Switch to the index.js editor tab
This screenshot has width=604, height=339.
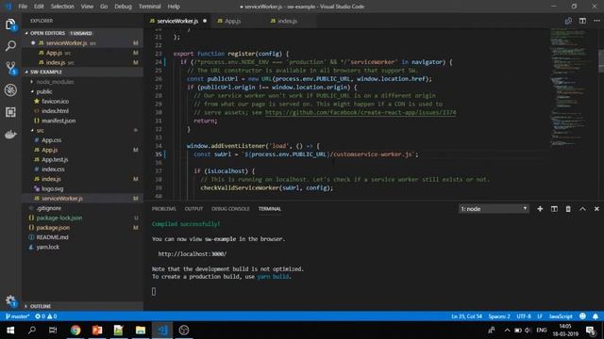[287, 21]
